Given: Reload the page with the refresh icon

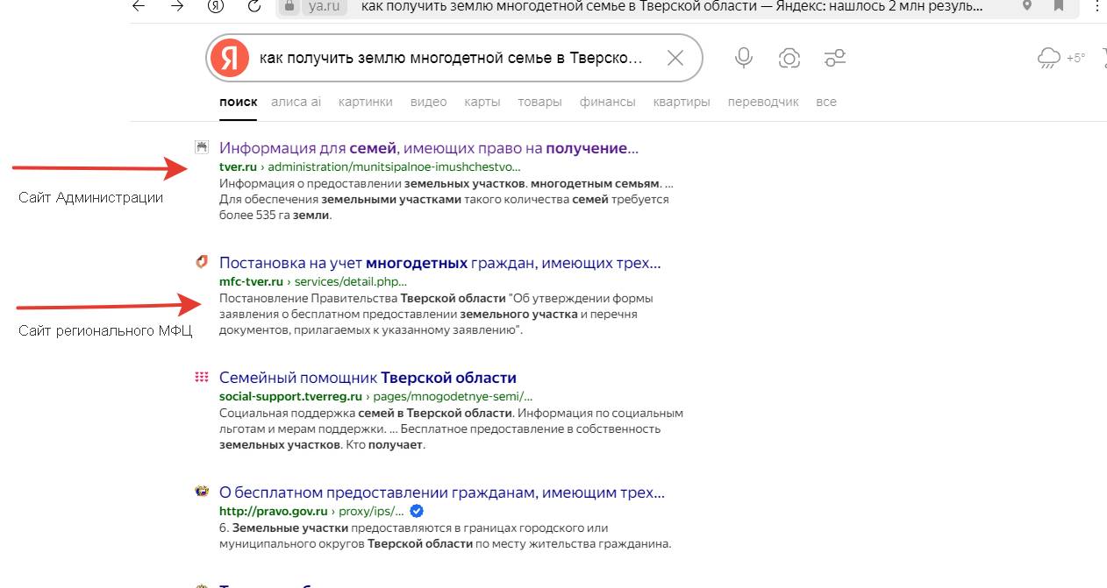Looking at the screenshot, I should click(254, 6).
